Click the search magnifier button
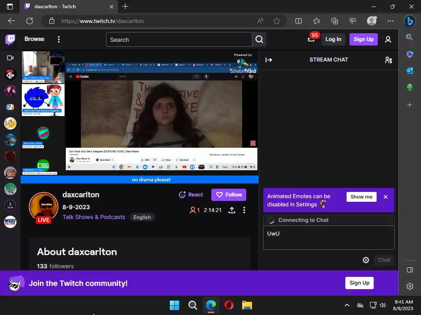The width and height of the screenshot is (421, 315). 259,40
